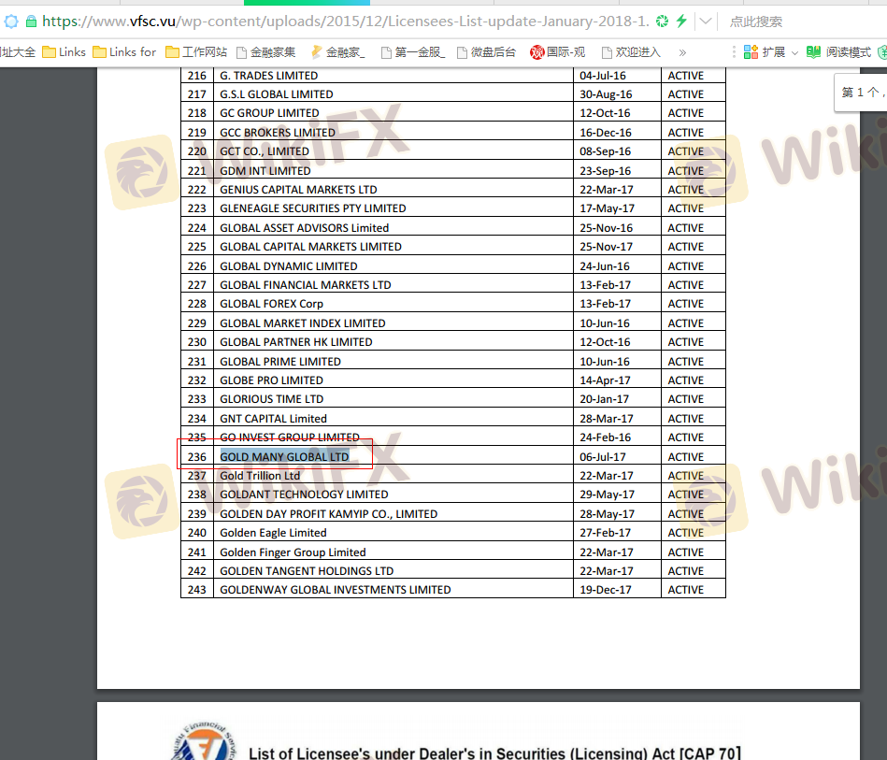Open the 金融家集 bookmark
The width and height of the screenshot is (887, 760).
(x=265, y=52)
